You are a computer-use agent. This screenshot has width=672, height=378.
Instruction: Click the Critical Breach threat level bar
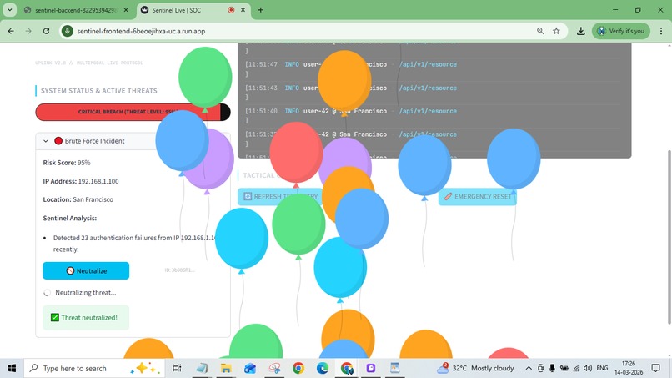point(133,112)
